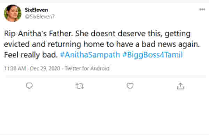Open the SixEleven display name profile link

(36, 10)
